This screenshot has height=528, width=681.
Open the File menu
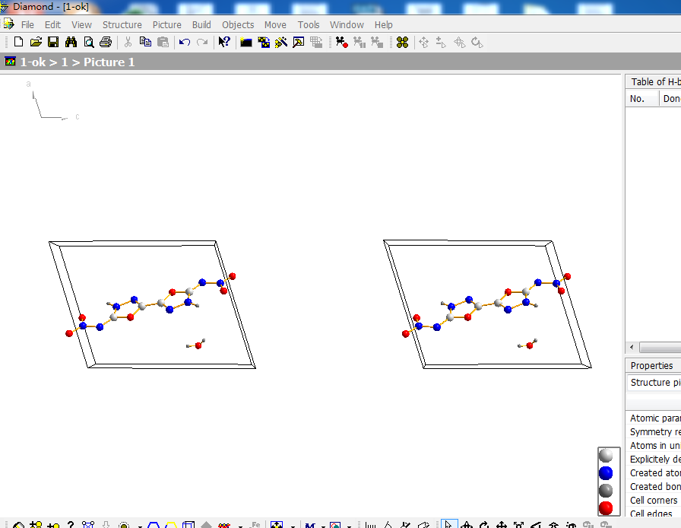27,25
